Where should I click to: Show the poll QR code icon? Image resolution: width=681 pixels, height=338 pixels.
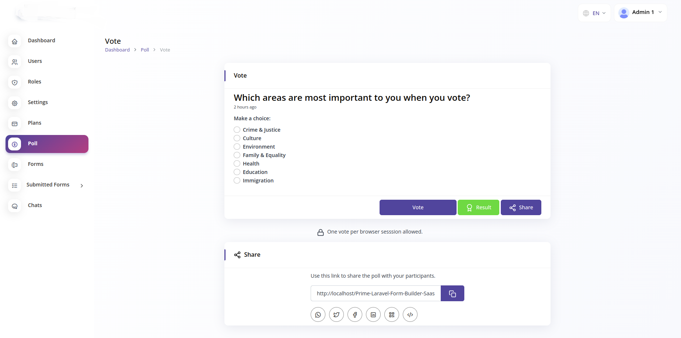392,315
